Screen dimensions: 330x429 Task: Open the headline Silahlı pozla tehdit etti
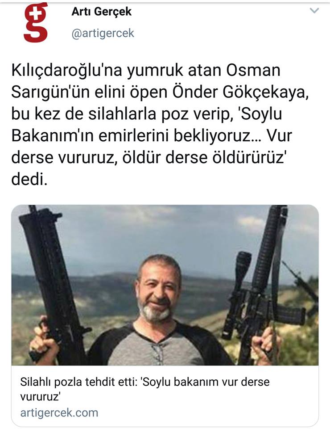(78, 382)
